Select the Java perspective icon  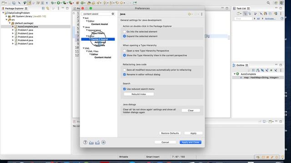point(281,3)
